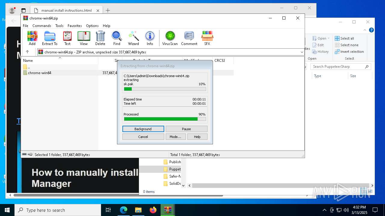Open the Help menu in WinRAR
The height and width of the screenshot is (216, 385).
click(x=106, y=26)
